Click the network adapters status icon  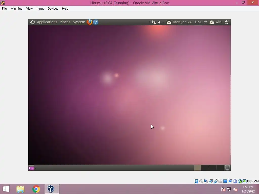[x=211, y=181]
